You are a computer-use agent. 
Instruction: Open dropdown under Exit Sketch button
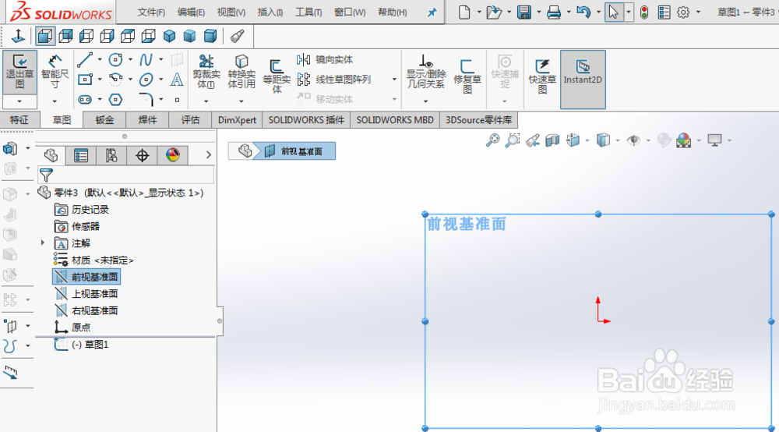click(x=19, y=101)
